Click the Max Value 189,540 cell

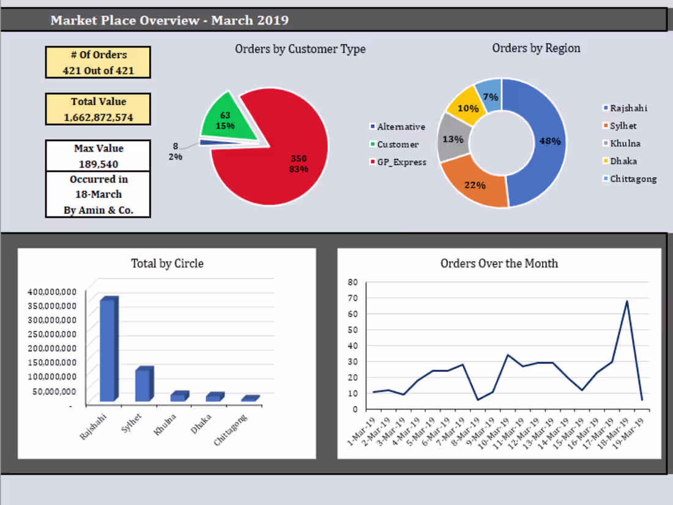tap(99, 156)
